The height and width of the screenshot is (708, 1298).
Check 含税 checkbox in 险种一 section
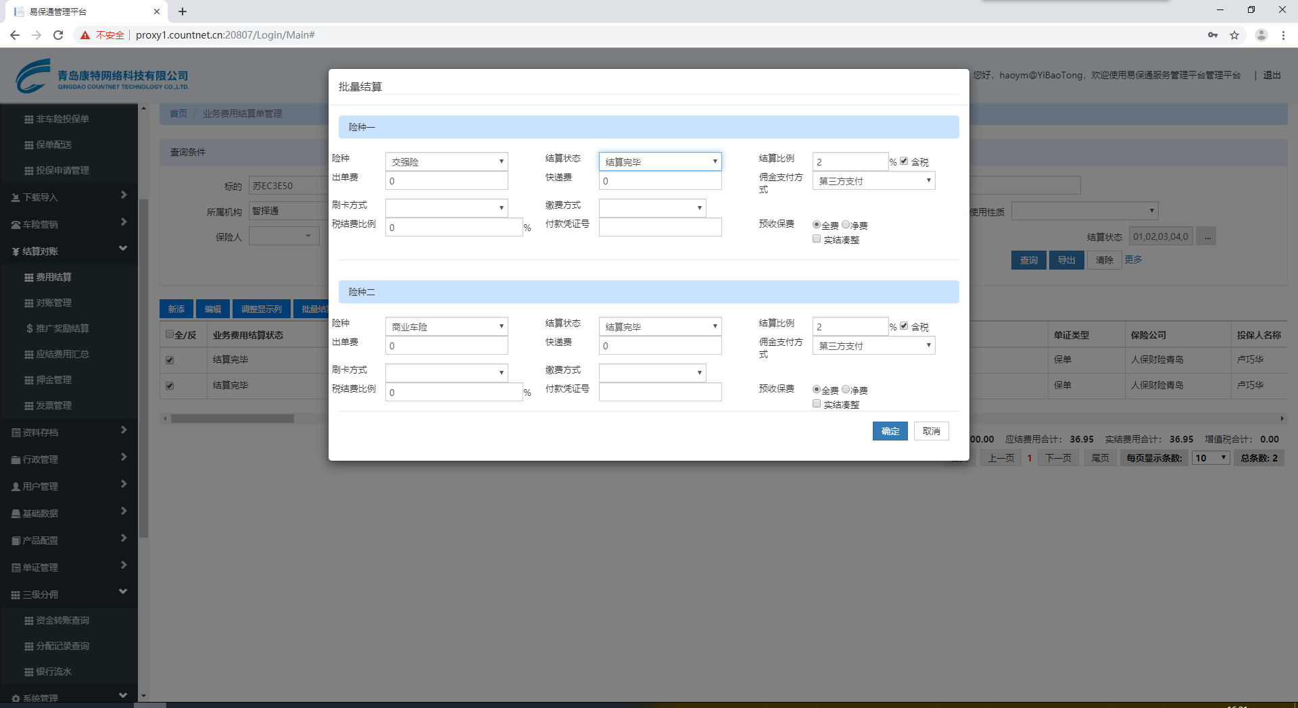[x=904, y=161]
